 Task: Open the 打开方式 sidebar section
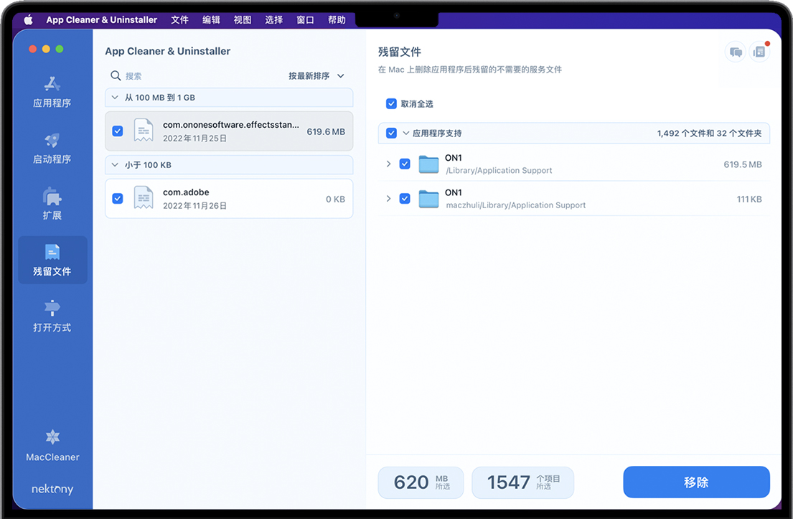pos(52,316)
